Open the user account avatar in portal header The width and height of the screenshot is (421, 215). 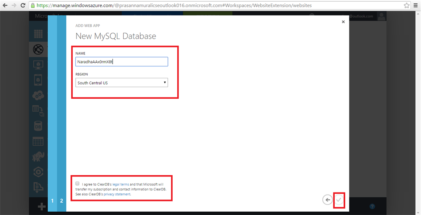pos(381,16)
